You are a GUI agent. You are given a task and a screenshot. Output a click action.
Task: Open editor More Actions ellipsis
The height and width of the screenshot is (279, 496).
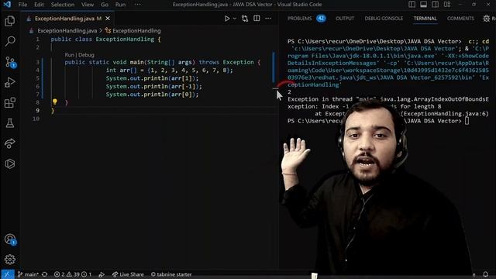268,19
